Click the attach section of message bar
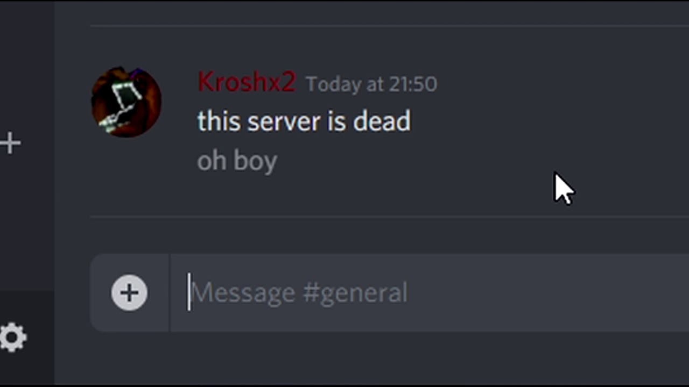 click(x=130, y=293)
